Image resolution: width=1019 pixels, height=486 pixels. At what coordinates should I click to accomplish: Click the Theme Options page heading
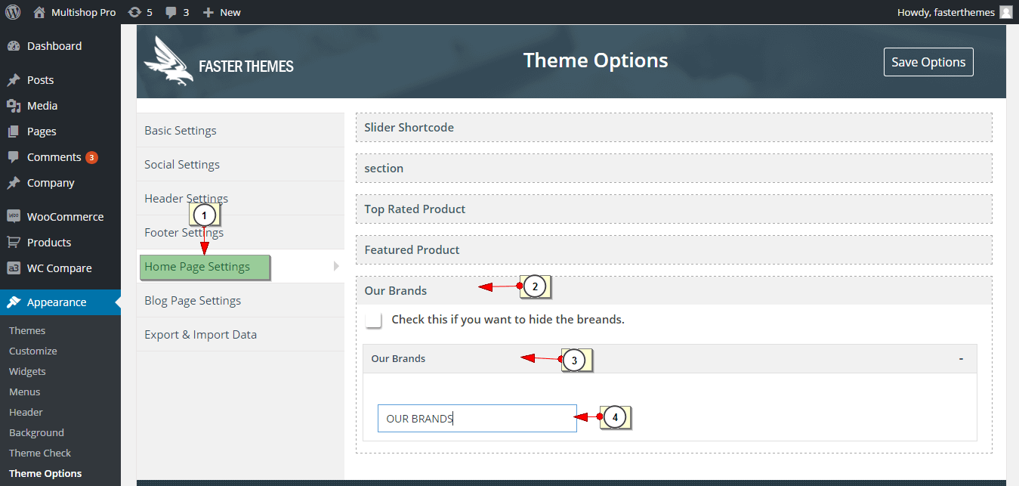point(596,60)
